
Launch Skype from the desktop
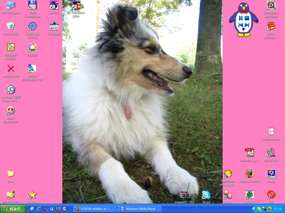(206, 195)
